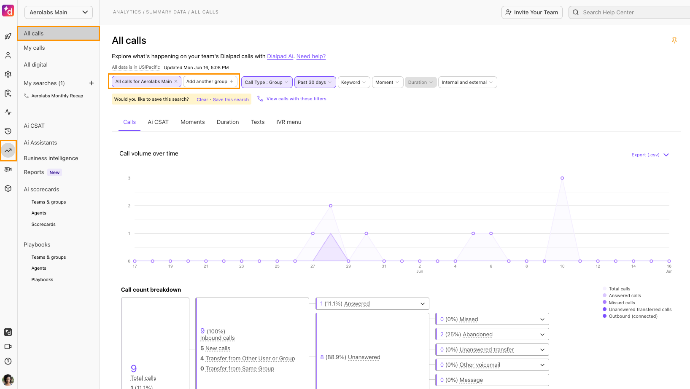Open Ai Assistants in the sidebar
This screenshot has width=690, height=389.
coord(40,142)
